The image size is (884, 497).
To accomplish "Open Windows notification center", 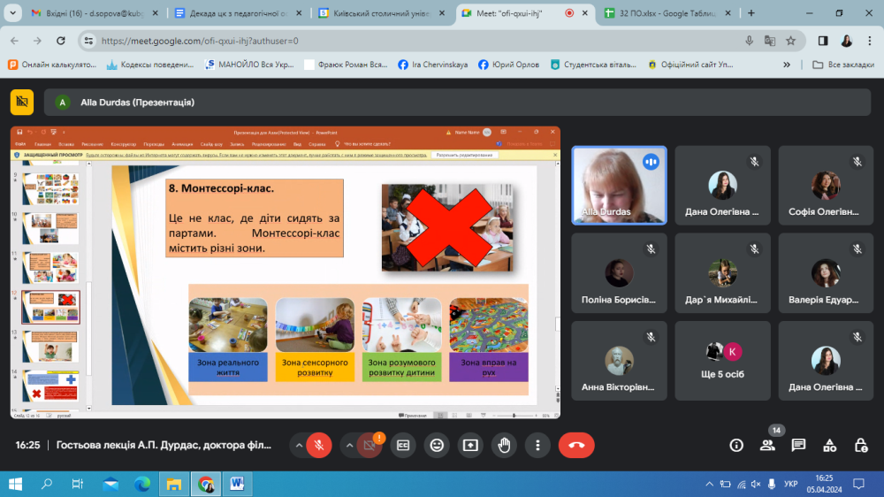I will [858, 484].
